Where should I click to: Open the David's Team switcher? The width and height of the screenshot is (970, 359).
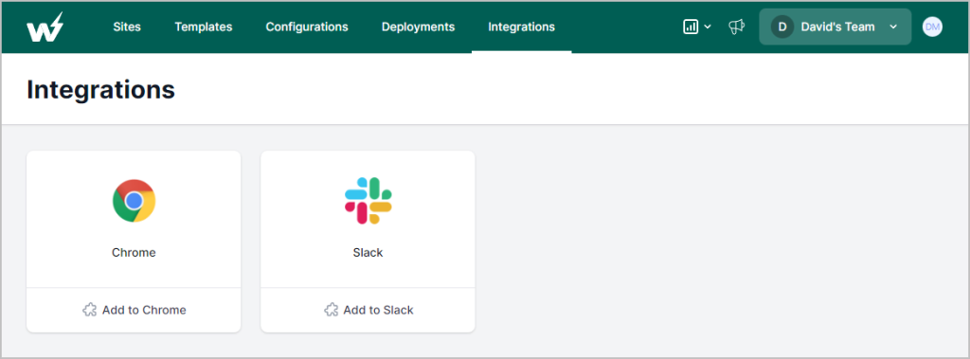pyautogui.click(x=835, y=27)
